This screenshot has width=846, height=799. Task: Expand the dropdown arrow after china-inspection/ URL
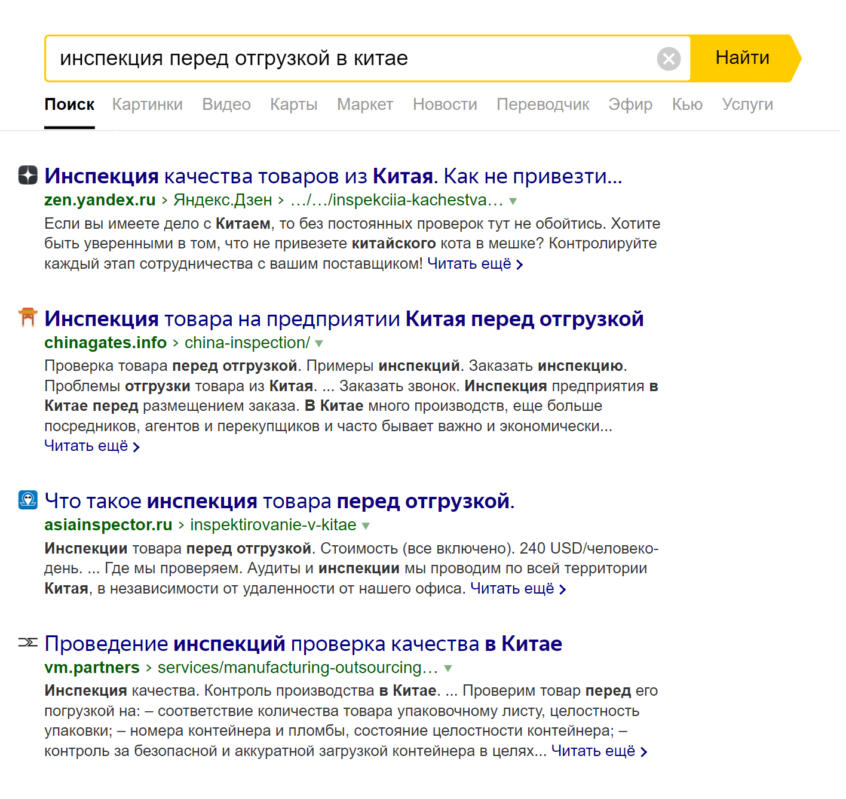click(319, 344)
